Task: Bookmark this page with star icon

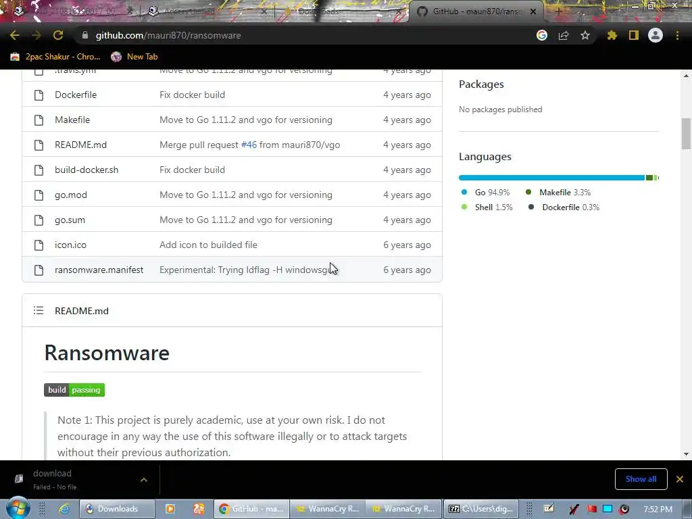Action: click(x=585, y=35)
